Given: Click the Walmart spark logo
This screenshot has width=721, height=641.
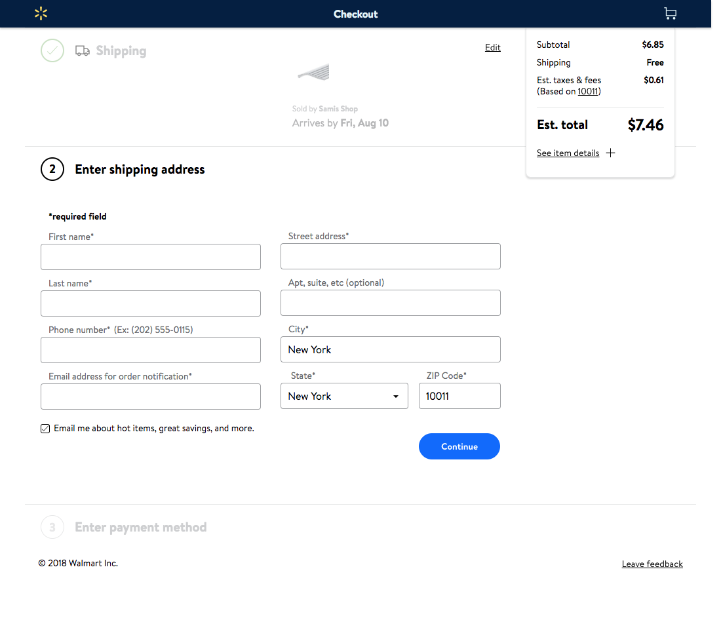Looking at the screenshot, I should pos(41,13).
